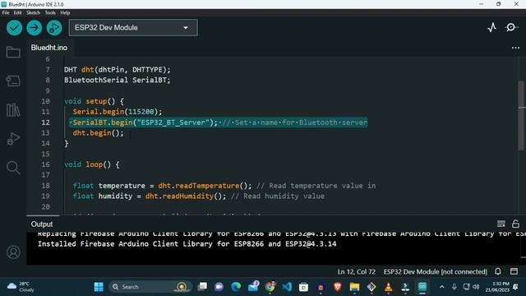This screenshot has height=296, width=526.
Task: Click line number 12 in gutter
Action: [46, 123]
